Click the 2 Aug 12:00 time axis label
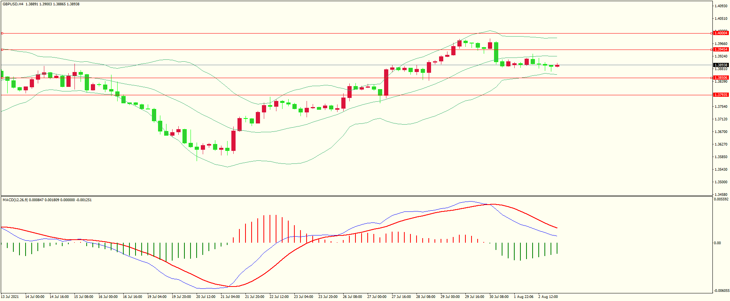Image resolution: width=730 pixels, height=301 pixels. 548,297
